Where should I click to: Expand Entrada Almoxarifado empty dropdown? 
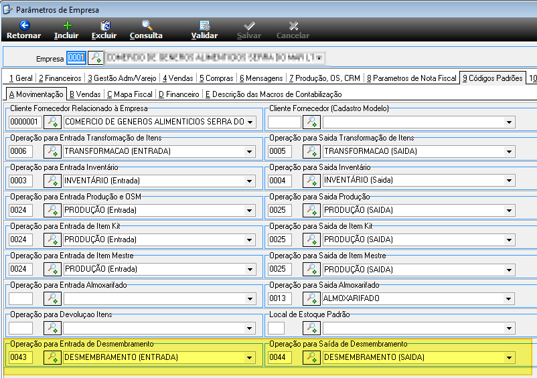(x=250, y=298)
